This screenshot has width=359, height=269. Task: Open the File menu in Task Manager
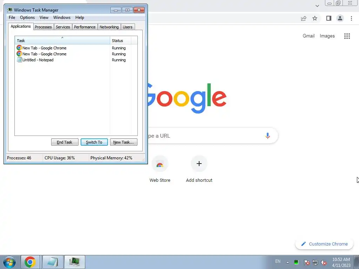(12, 18)
